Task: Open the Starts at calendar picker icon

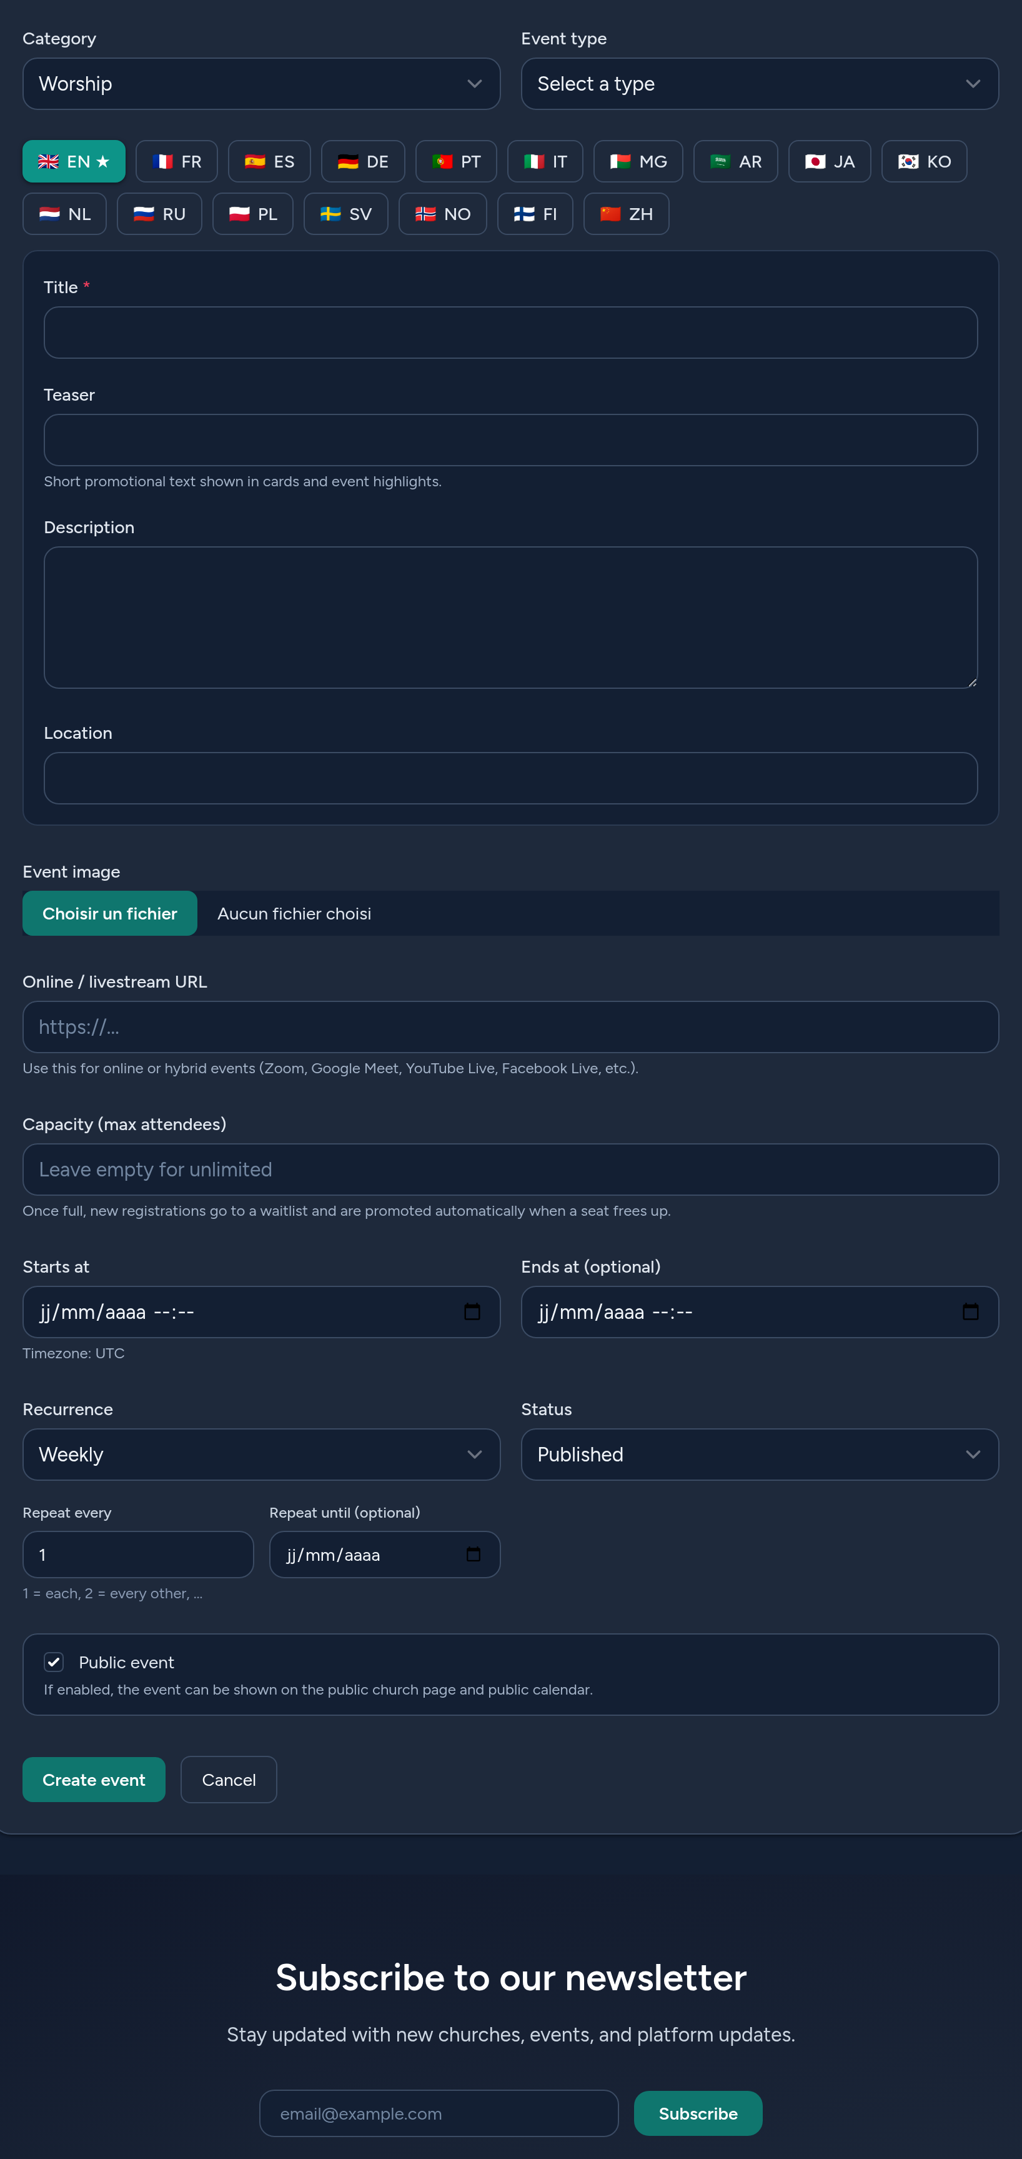Action: (x=472, y=1311)
